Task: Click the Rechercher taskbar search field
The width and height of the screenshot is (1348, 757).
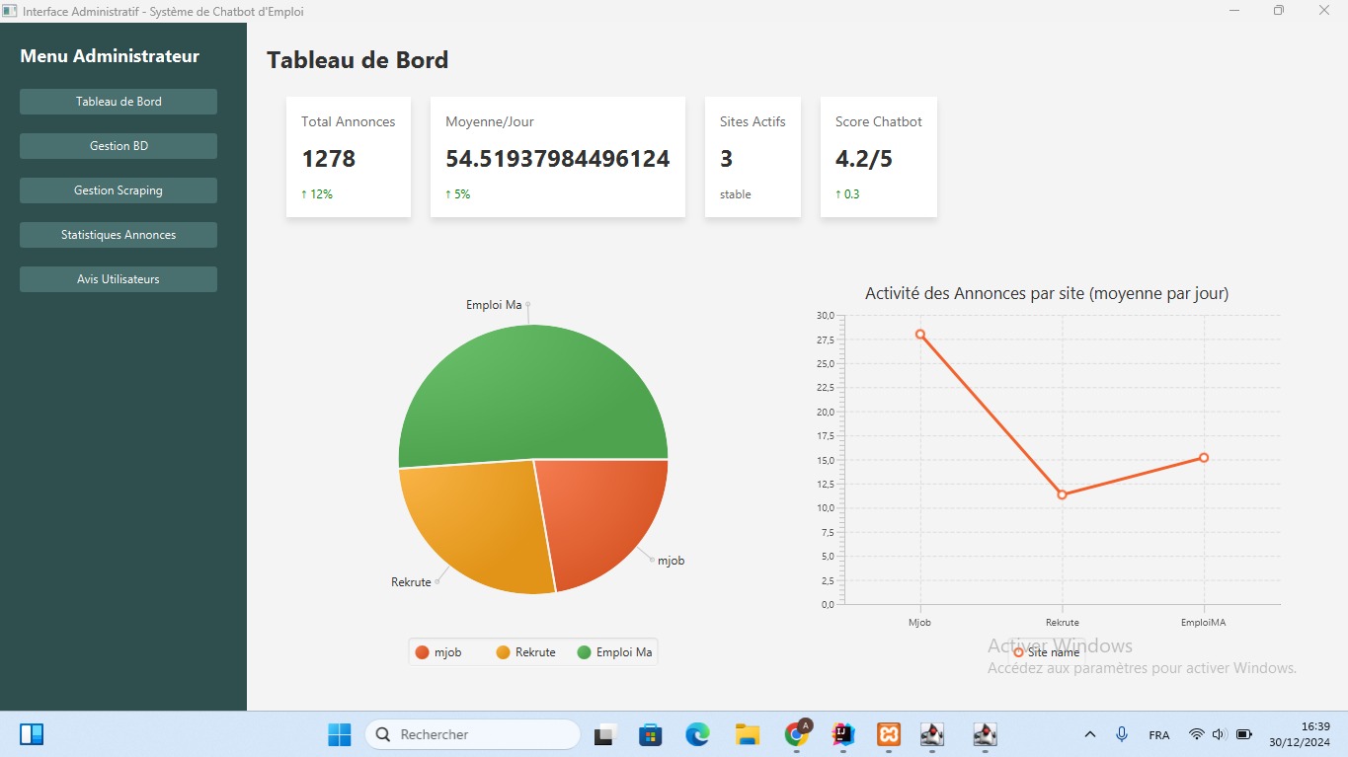Action: click(x=472, y=734)
